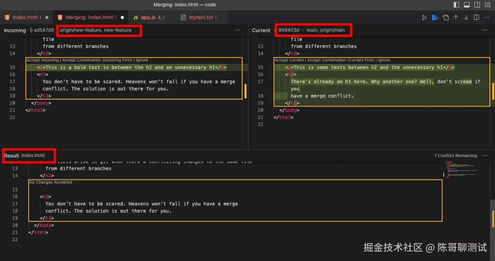Image resolution: width=495 pixels, height=261 pixels.
Task: Click 1 Conflict Remaining indicator
Action: coord(456,155)
